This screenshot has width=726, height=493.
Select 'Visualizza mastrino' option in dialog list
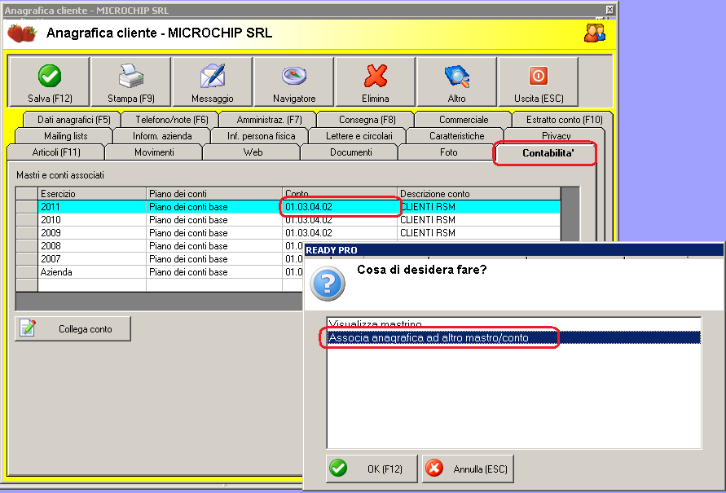(514, 324)
